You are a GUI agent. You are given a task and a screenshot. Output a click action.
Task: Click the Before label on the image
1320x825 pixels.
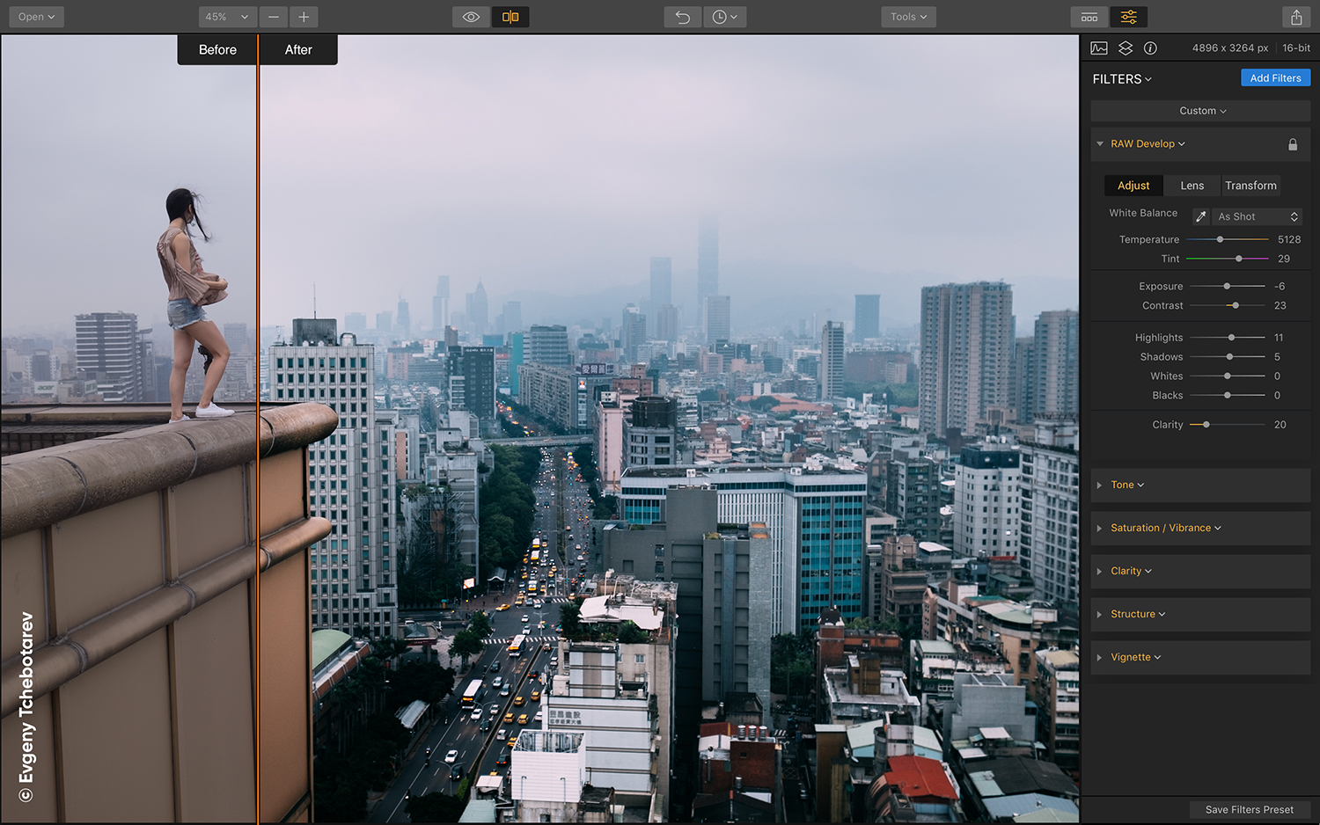[217, 50]
